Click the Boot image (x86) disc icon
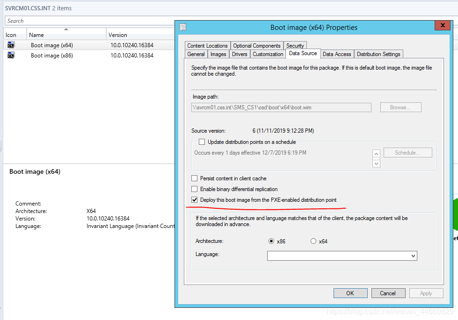 [x=11, y=55]
